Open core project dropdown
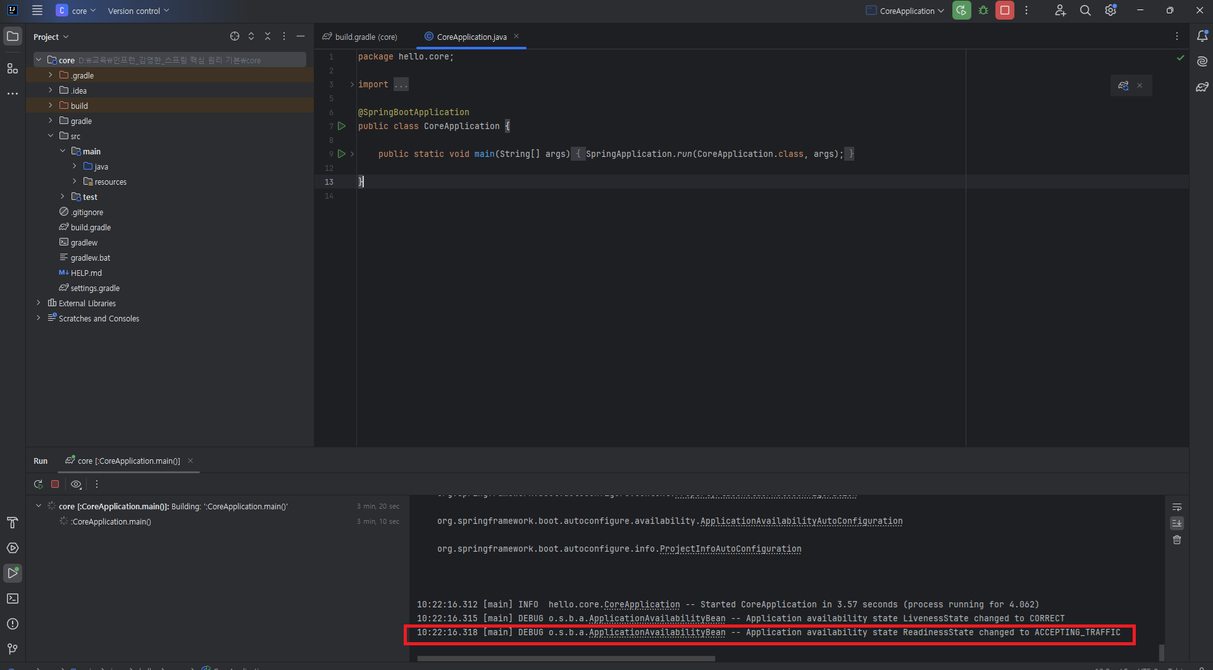Screen dimensions: 1213x670 (x=76, y=10)
